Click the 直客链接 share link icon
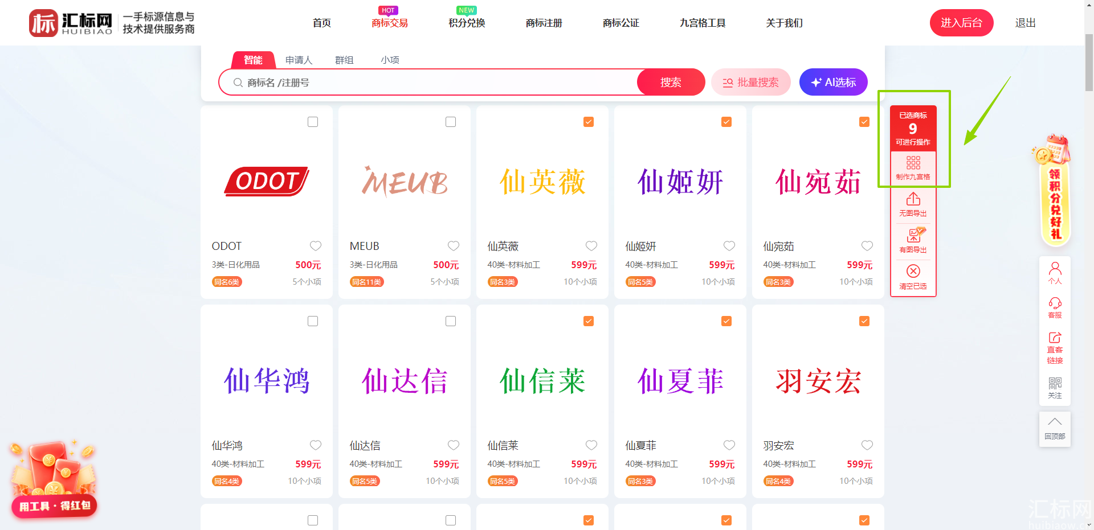The image size is (1094, 530). pos(1055,338)
